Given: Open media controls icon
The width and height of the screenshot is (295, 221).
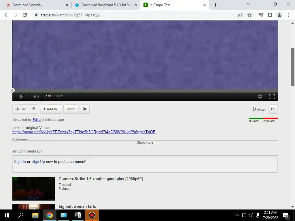Looking at the screenshot, I should point(261,15).
